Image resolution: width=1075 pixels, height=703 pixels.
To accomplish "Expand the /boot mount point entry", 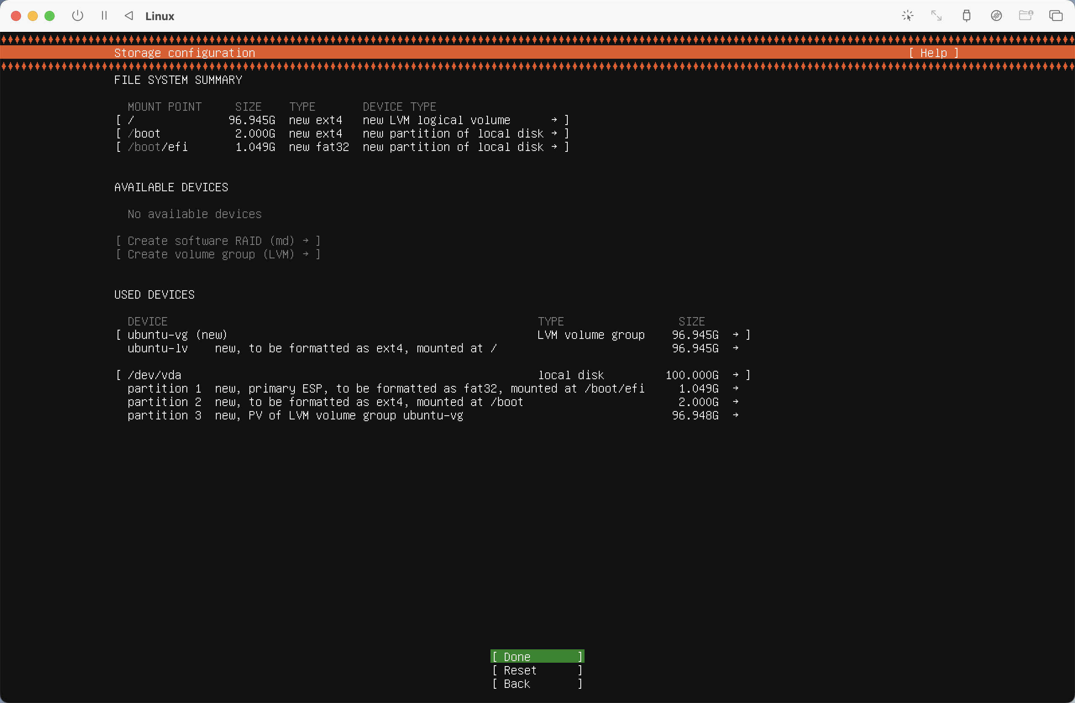I will pyautogui.click(x=342, y=133).
